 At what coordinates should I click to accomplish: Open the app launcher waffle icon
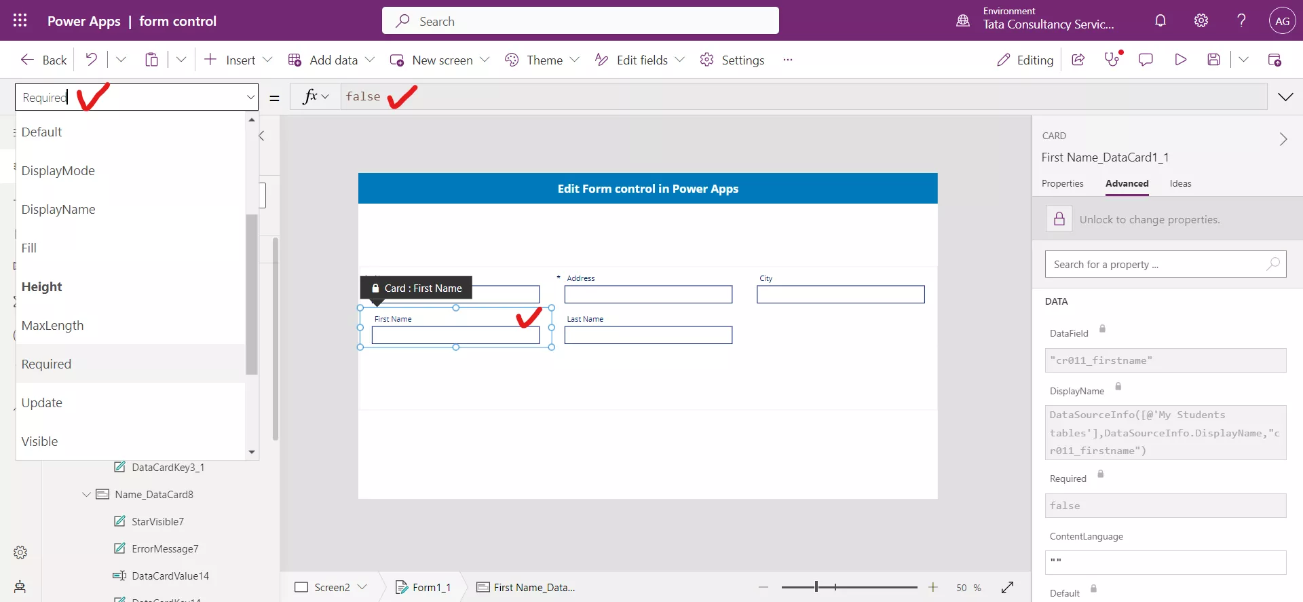pyautogui.click(x=20, y=20)
